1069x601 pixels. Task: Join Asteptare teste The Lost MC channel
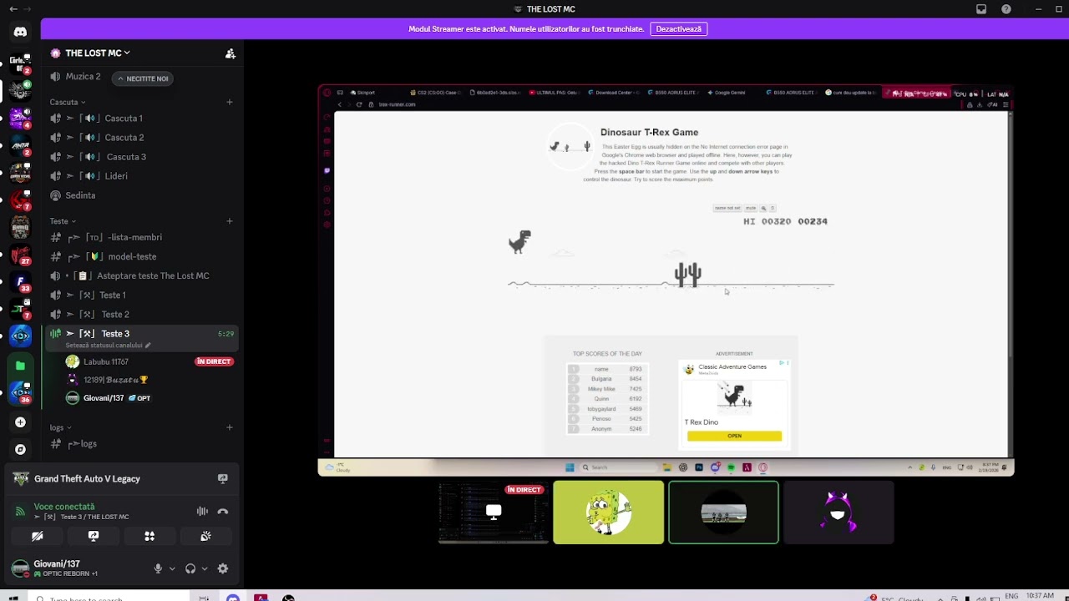(142, 275)
